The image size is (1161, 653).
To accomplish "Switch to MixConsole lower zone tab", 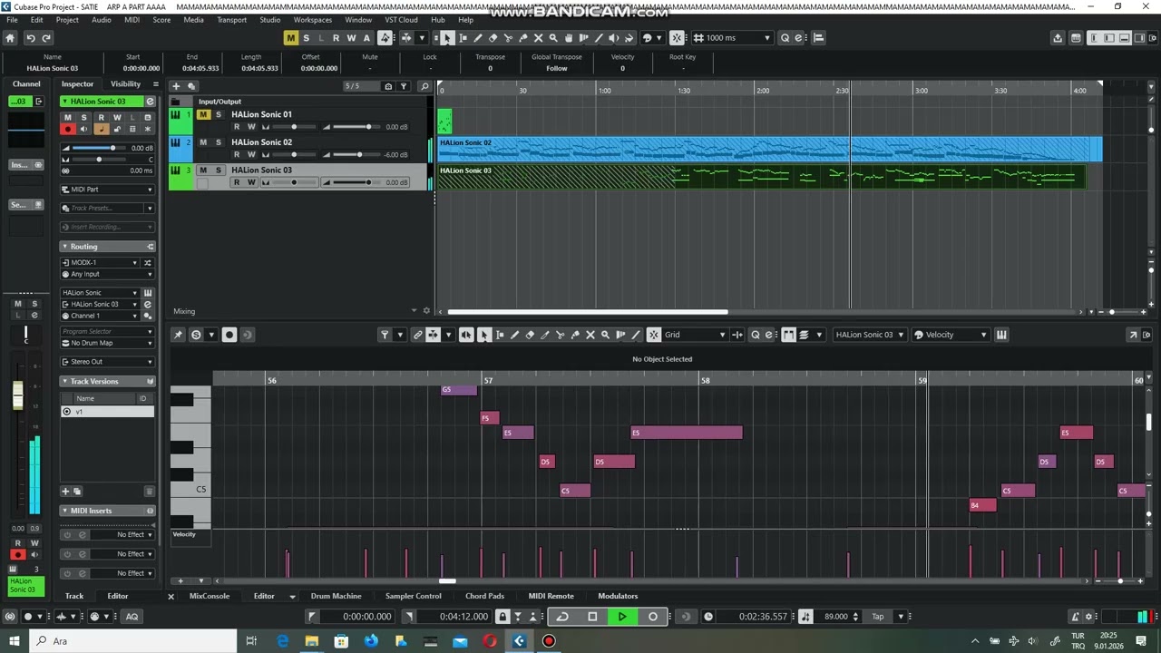I will 210,596.
